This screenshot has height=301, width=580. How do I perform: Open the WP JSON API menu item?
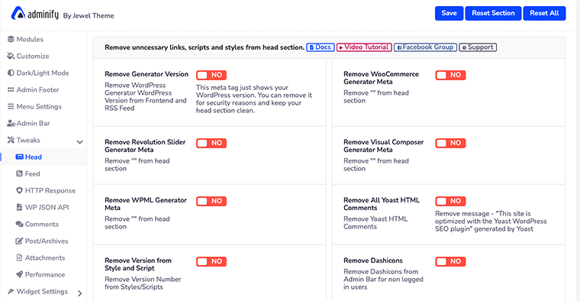43,207
